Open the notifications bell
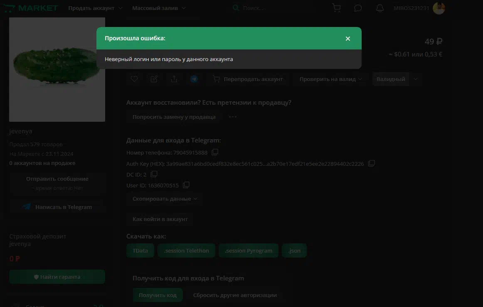The image size is (483, 307). [x=380, y=8]
